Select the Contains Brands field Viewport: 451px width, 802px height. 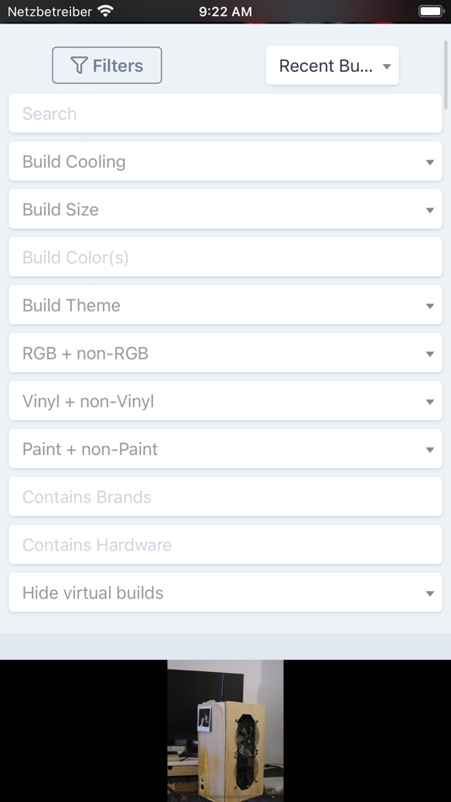pos(225,496)
